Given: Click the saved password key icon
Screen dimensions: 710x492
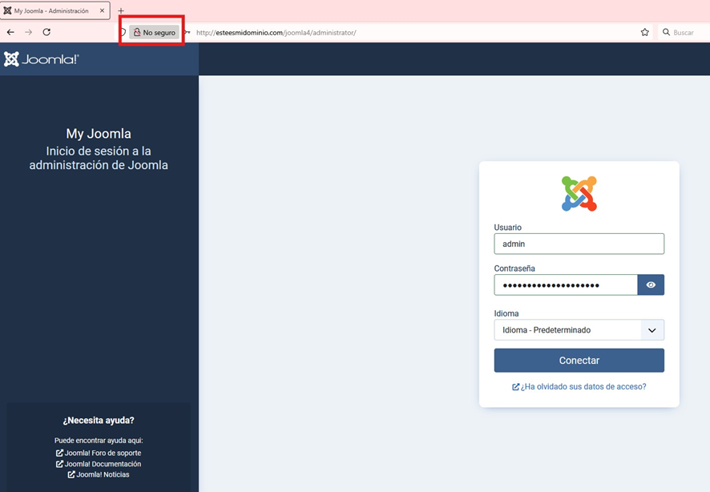Looking at the screenshot, I should point(187,32).
